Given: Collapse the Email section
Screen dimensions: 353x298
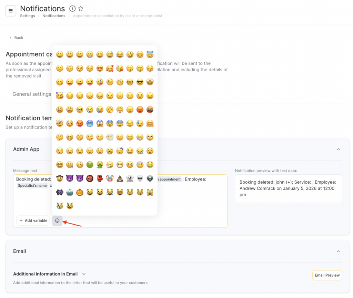Looking at the screenshot, I should tap(338, 251).
